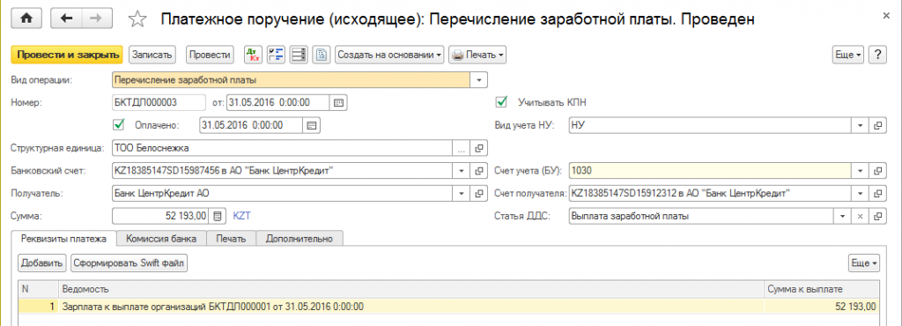Clear Статья ДДС with the x button
The image size is (902, 326).
tap(861, 216)
